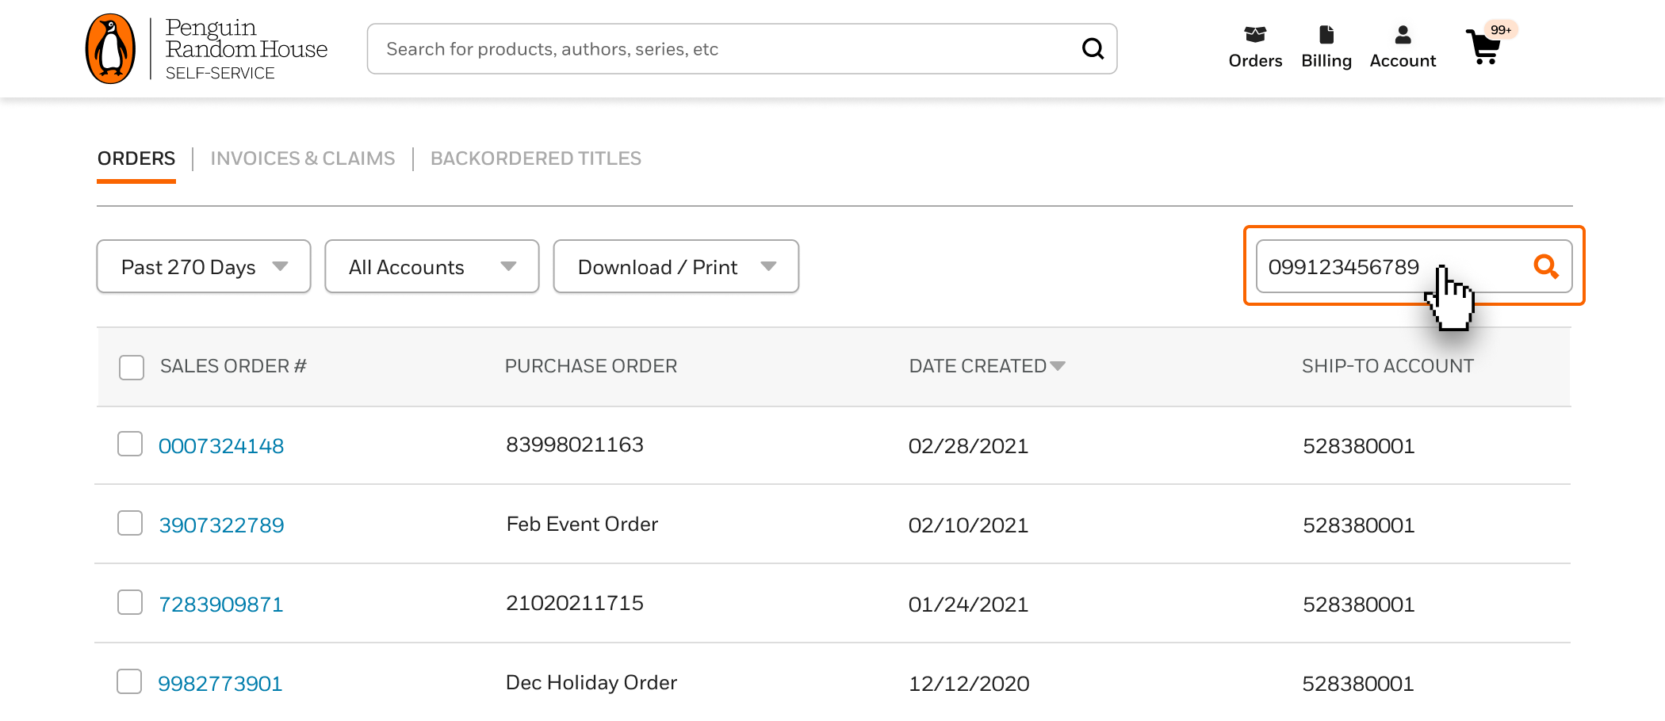Check the box for order 0007324148
Viewport: 1665px width, 721px height.
click(x=130, y=444)
